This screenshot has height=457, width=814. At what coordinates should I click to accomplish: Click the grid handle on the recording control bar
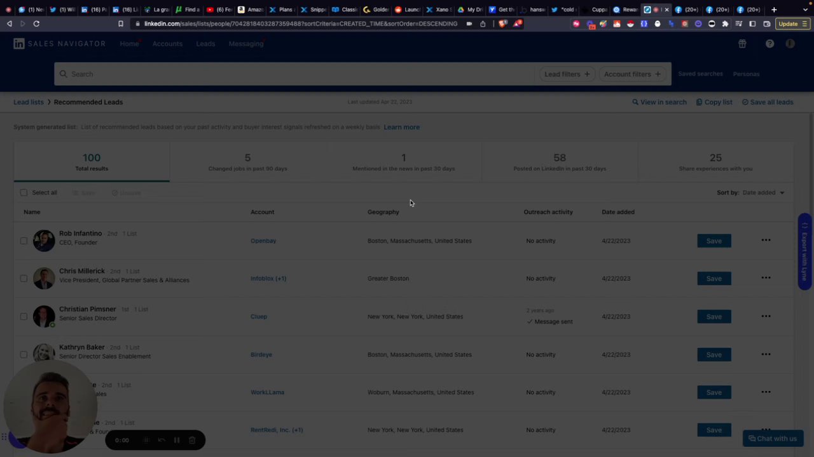coord(146,440)
